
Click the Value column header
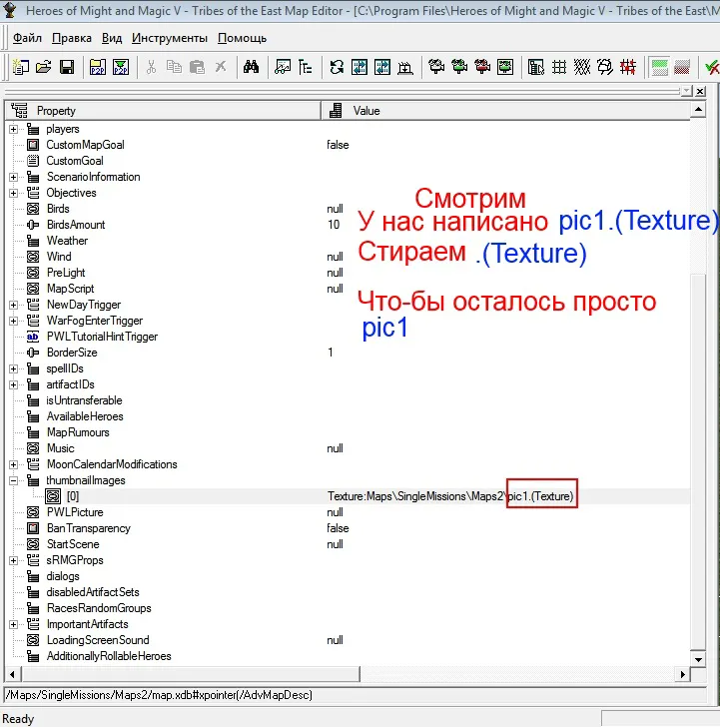coord(505,111)
